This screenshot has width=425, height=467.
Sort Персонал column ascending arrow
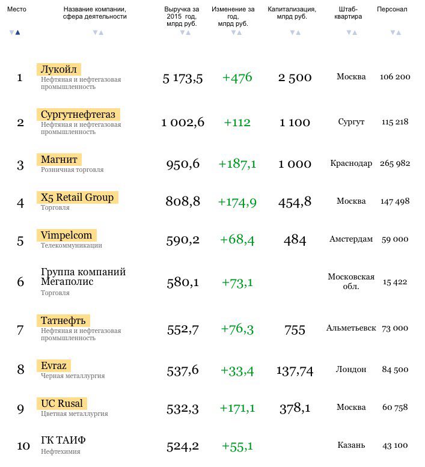pyautogui.click(x=398, y=32)
